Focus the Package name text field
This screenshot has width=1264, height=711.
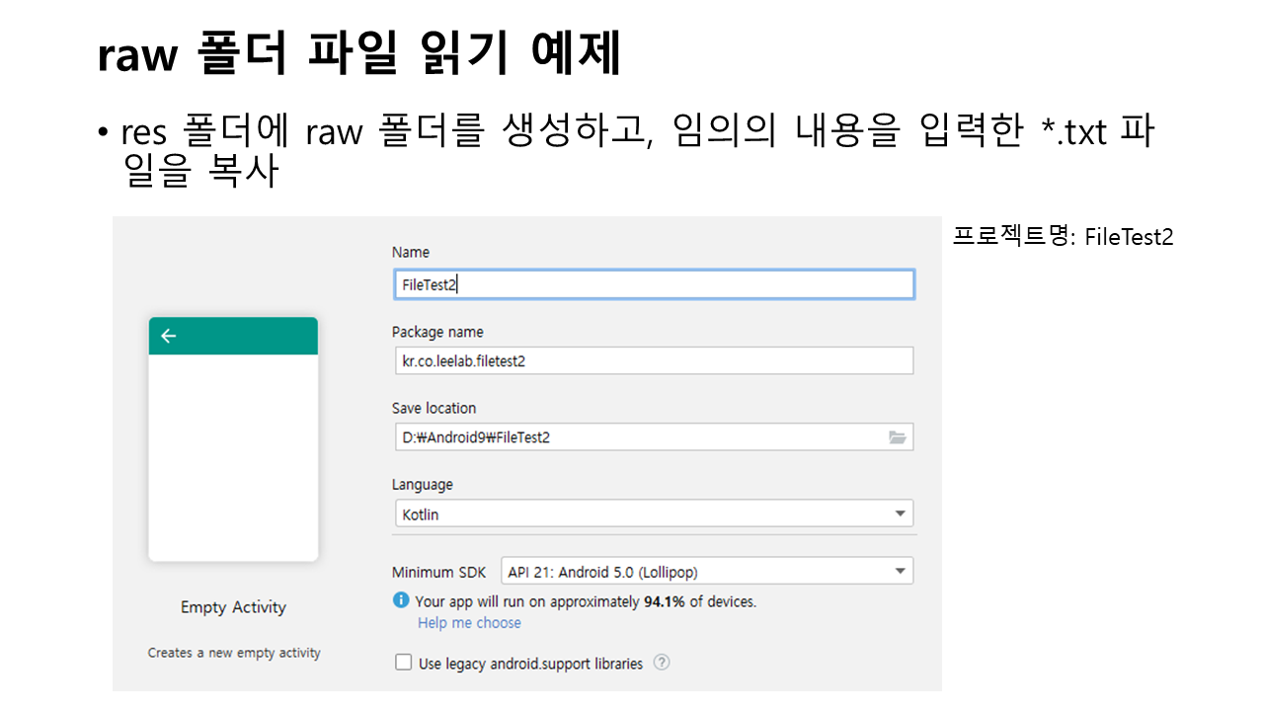(652, 360)
